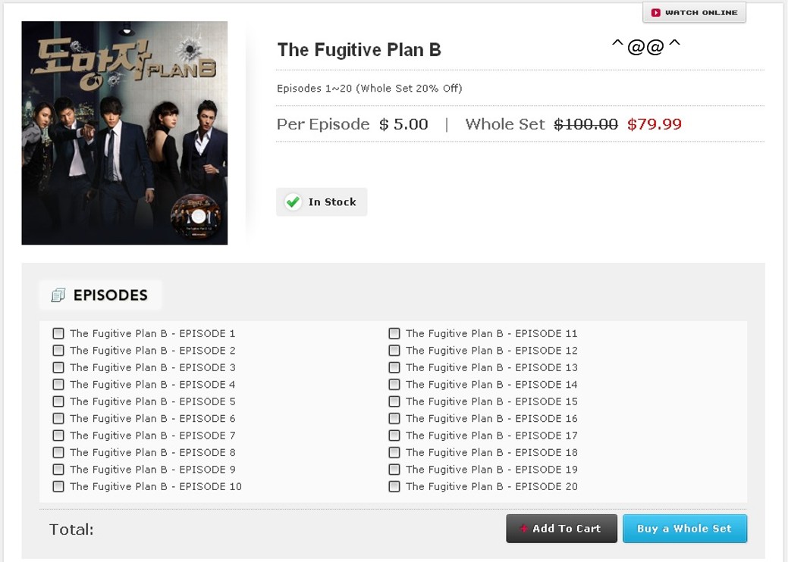Click the green In Stock checkmark icon
Viewport: 788px width, 562px height.
click(x=293, y=202)
